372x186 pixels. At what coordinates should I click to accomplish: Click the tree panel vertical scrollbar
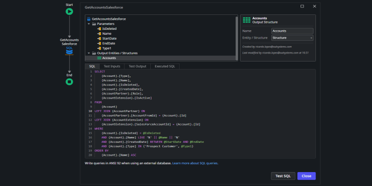(237, 38)
